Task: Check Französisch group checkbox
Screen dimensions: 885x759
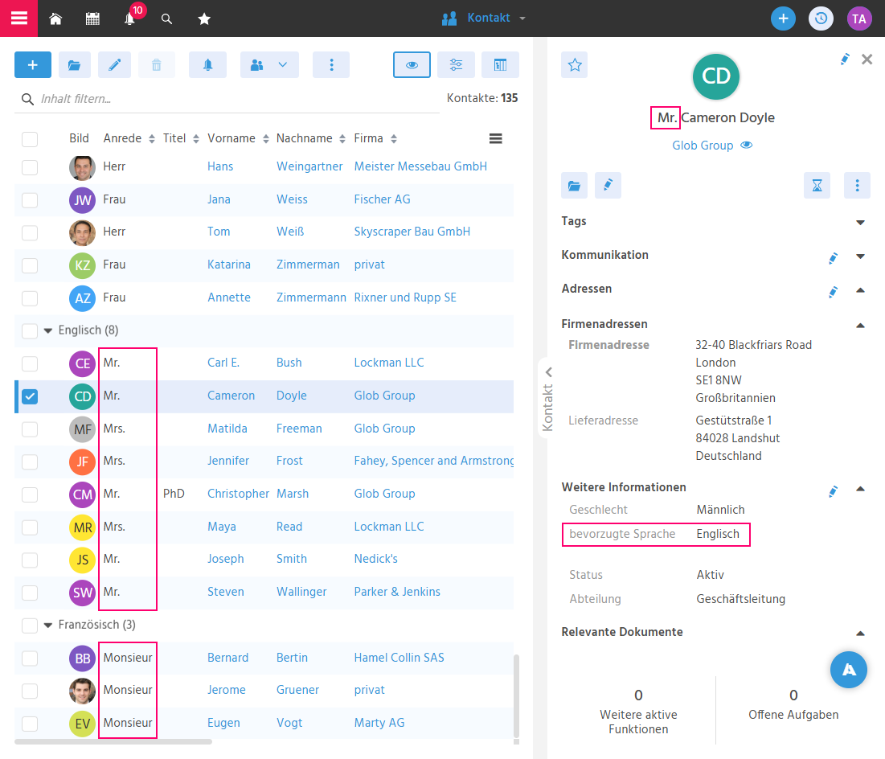Action: coord(30,626)
